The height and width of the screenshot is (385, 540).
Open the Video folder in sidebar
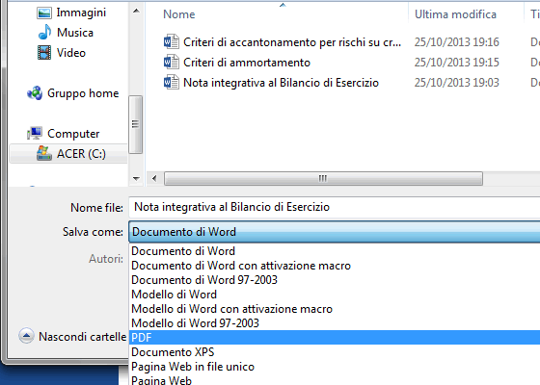coord(71,53)
